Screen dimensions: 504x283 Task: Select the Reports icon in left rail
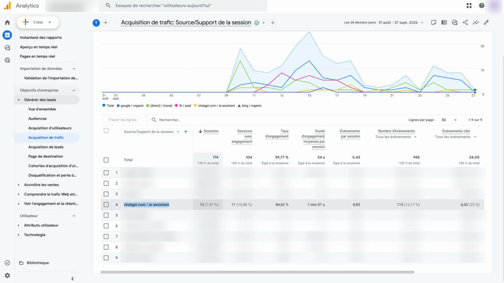[7, 35]
